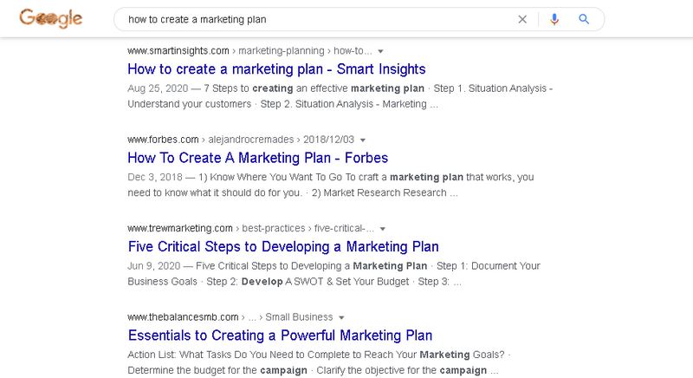Open the dropdown arrow after the Small Business breadcrumb

coord(342,317)
